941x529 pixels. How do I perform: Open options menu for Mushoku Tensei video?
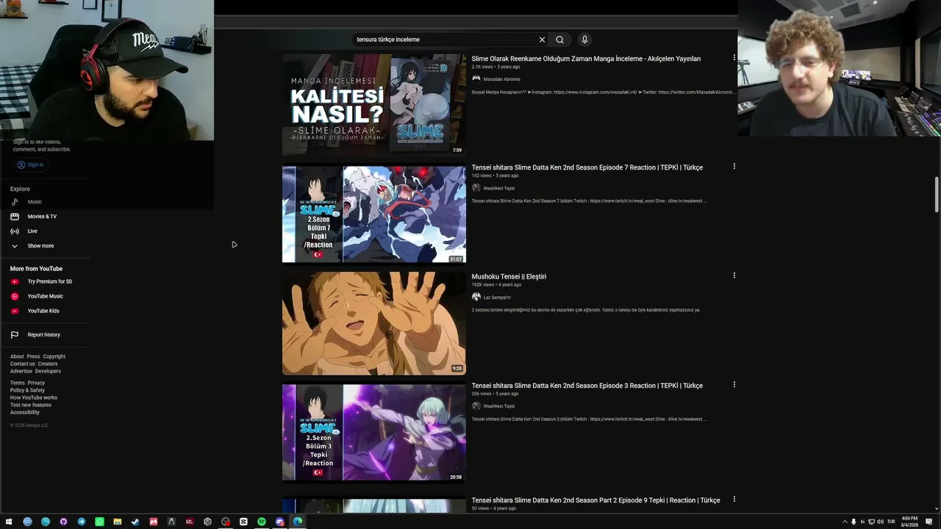tap(734, 276)
